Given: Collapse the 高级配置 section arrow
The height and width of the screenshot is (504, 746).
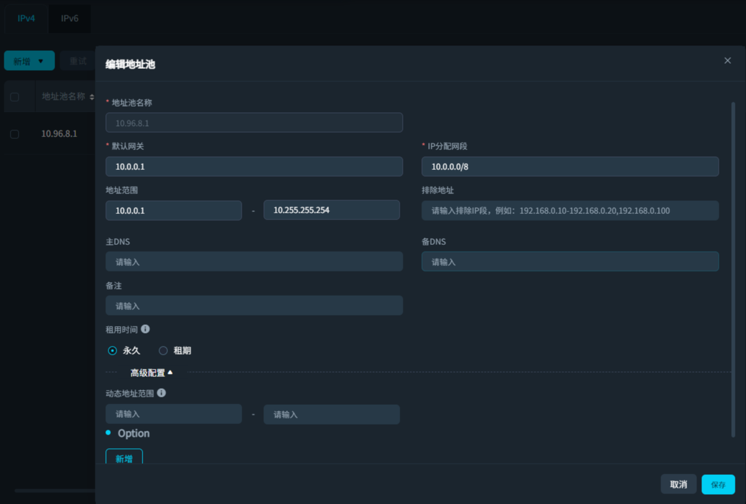Looking at the screenshot, I should 170,373.
